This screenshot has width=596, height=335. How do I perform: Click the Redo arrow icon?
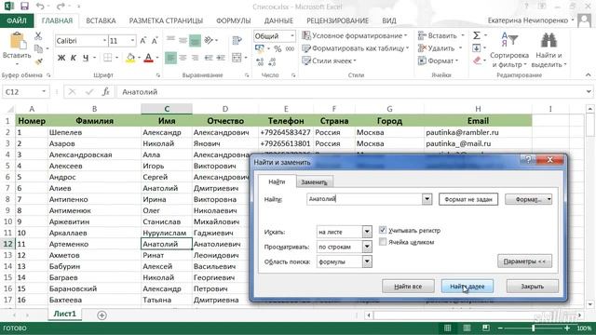(61, 7)
